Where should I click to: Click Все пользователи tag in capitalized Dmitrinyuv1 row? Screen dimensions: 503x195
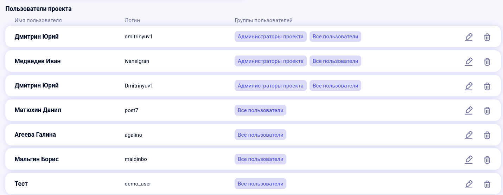click(x=335, y=86)
